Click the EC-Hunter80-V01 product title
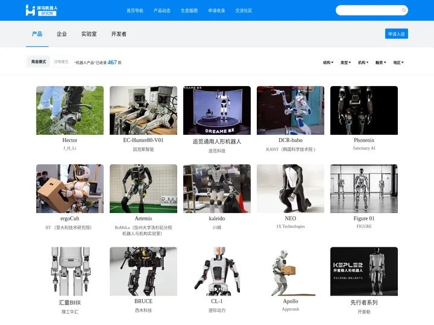 click(x=143, y=140)
